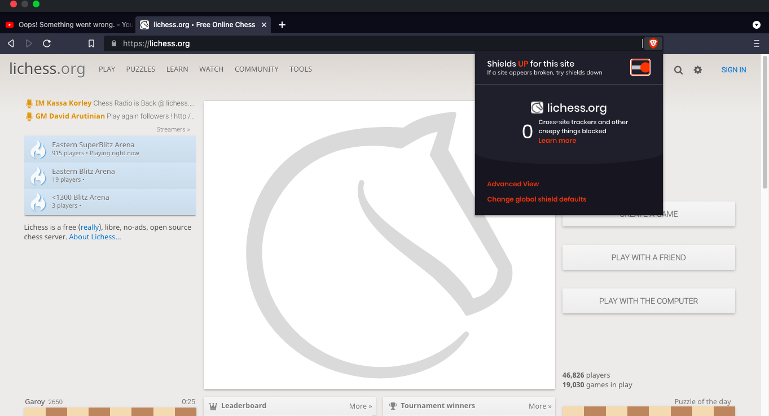Click the padlock site security icon
This screenshot has height=416, width=769.
pos(114,43)
